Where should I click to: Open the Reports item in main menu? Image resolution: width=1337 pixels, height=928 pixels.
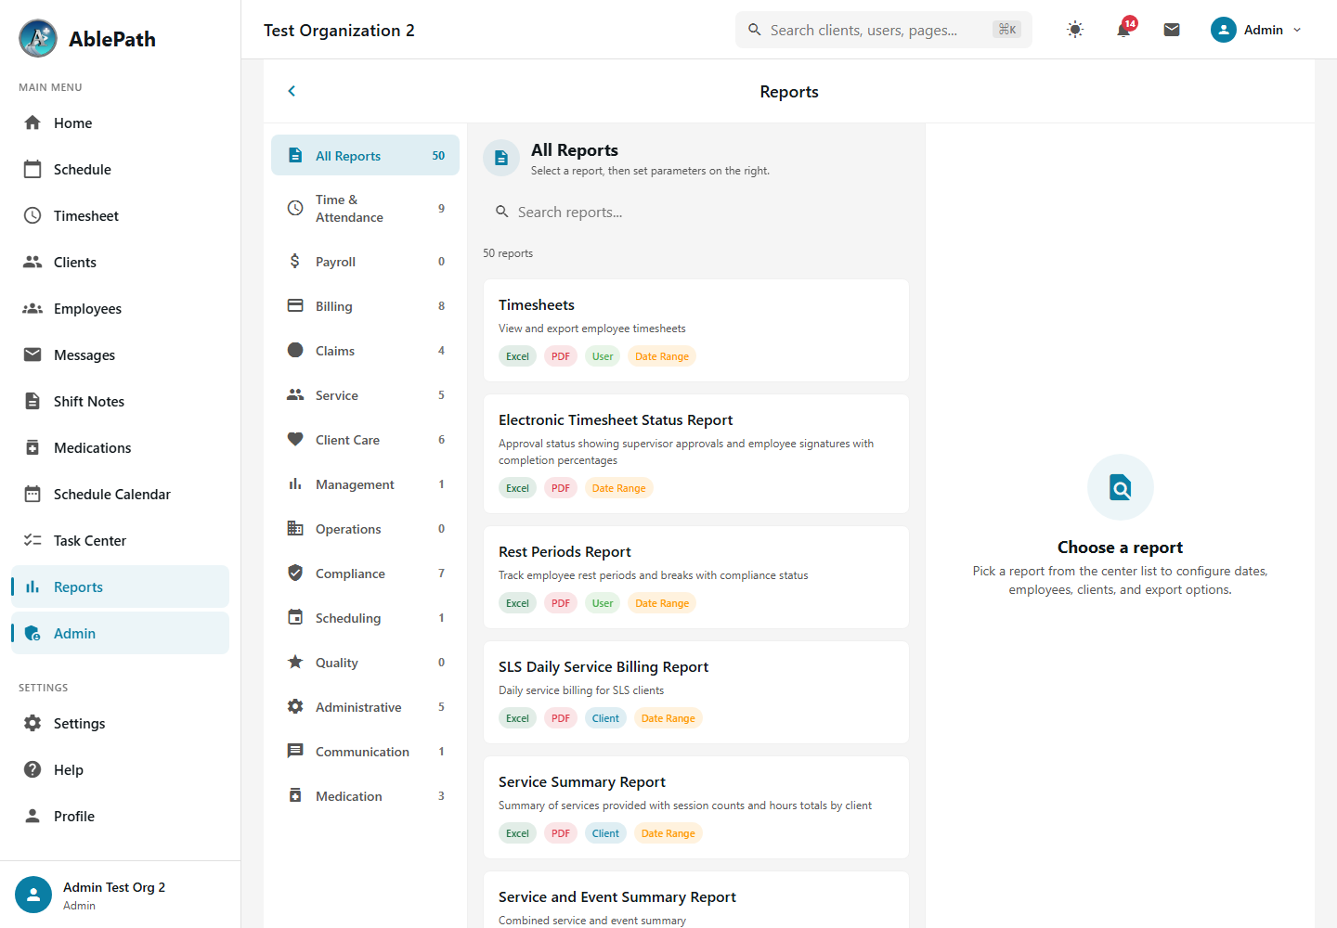[120, 586]
